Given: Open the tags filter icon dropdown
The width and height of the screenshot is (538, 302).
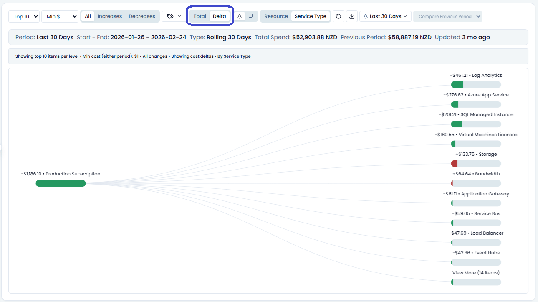Looking at the screenshot, I should [x=174, y=16].
